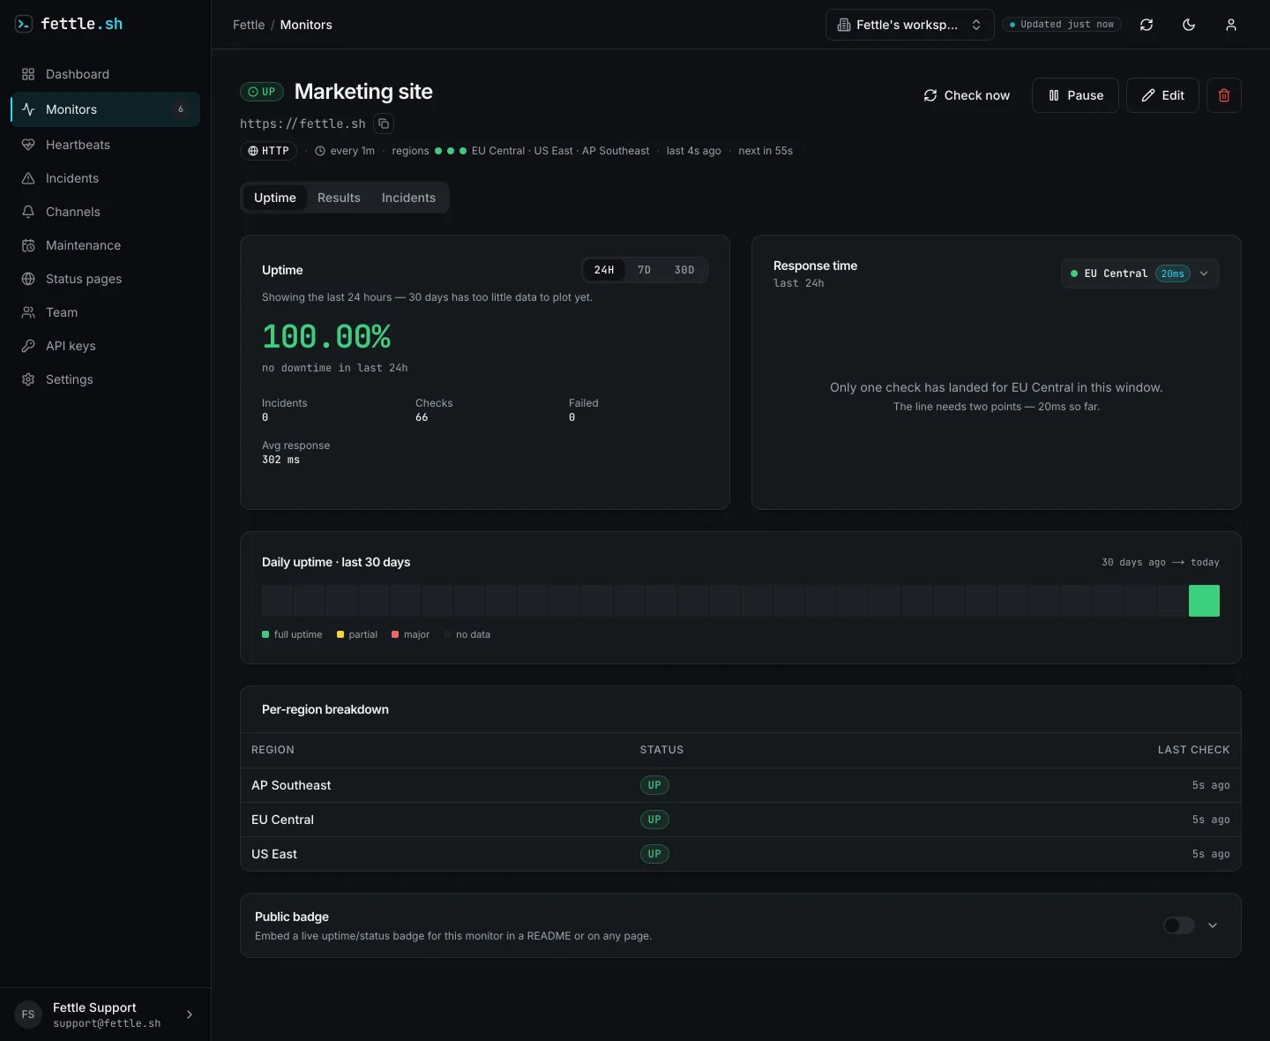Click Fettle in the breadcrumb
The image size is (1270, 1041).
249,25
